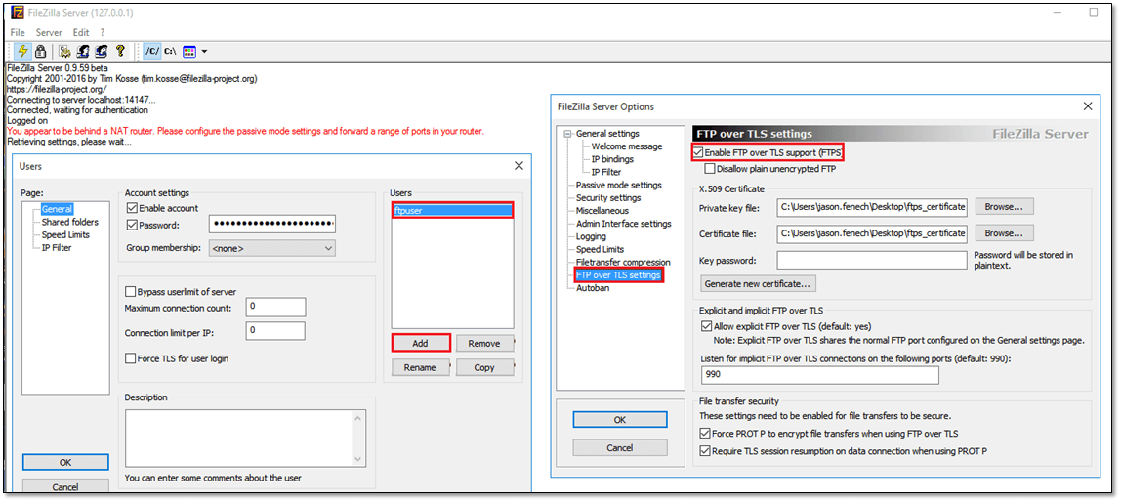Select Logging in options tree
1121x502 pixels.
click(x=591, y=236)
